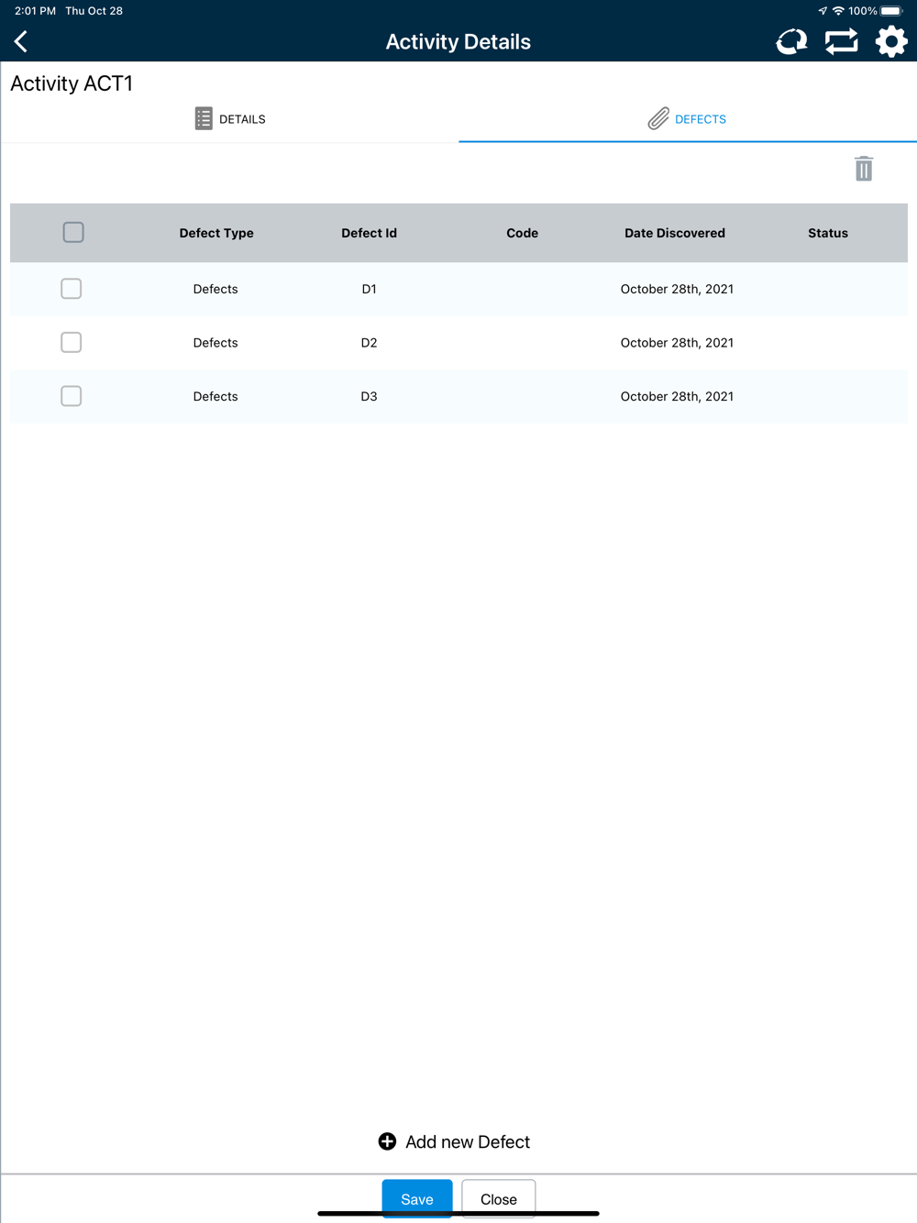The width and height of the screenshot is (917, 1223).
Task: Click the paperclip Defects icon
Action: pos(658,118)
